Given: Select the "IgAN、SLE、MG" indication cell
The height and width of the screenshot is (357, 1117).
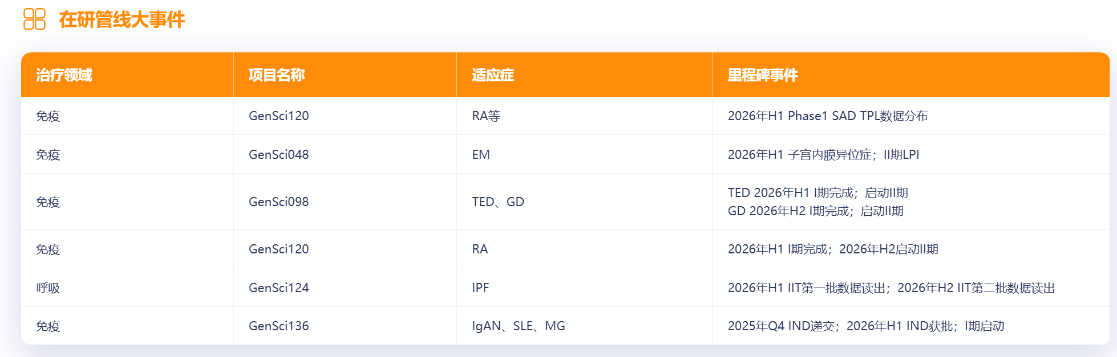Looking at the screenshot, I should [x=519, y=326].
